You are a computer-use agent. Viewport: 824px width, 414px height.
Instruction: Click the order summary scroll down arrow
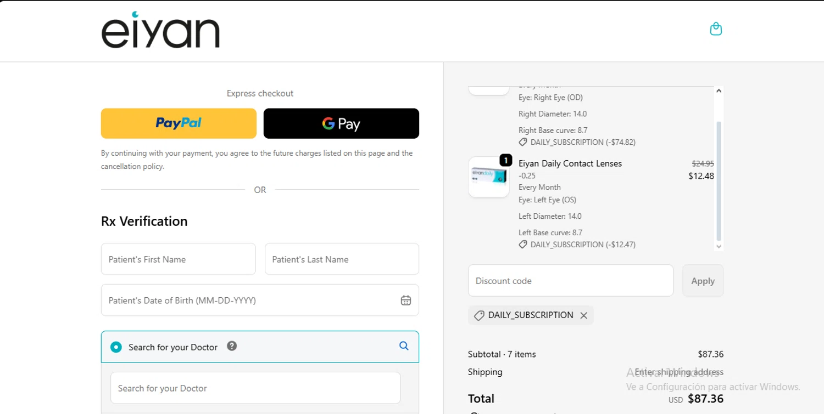(719, 247)
